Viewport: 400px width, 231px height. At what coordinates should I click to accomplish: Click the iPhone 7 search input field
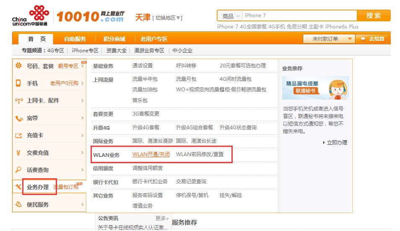click(x=299, y=15)
